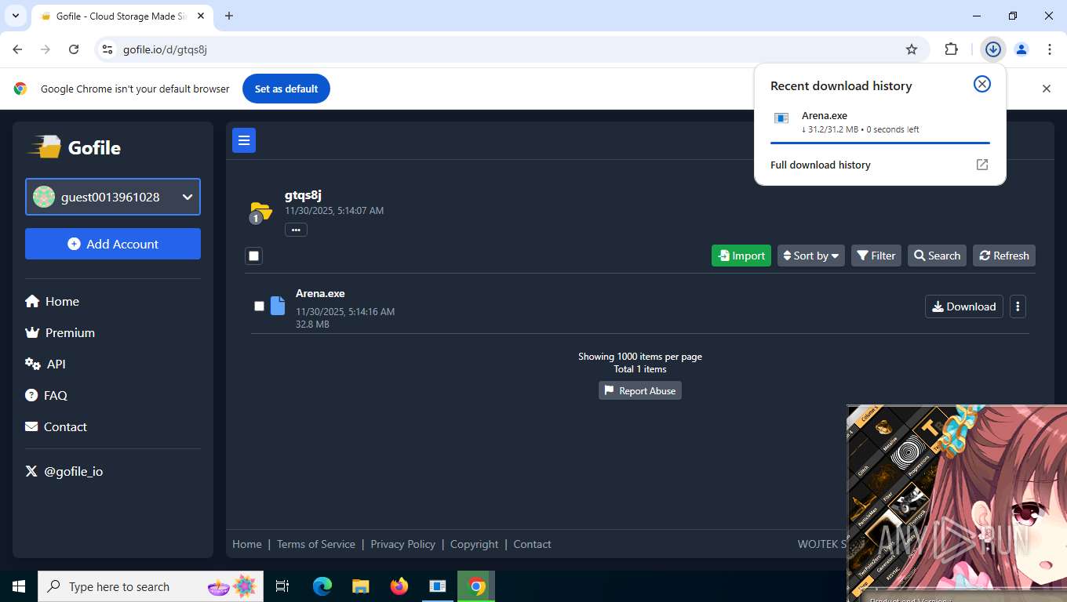Click the Arena.exe icon in the download popup
1067x602 pixels.
[781, 118]
